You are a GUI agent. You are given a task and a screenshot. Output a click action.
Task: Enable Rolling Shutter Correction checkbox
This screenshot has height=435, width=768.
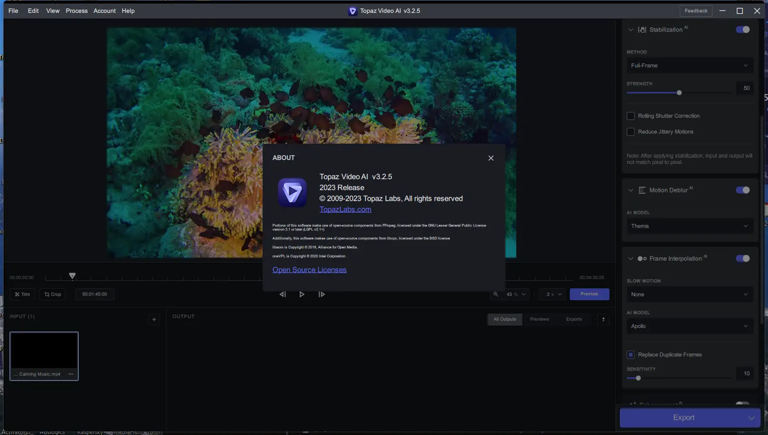point(631,116)
